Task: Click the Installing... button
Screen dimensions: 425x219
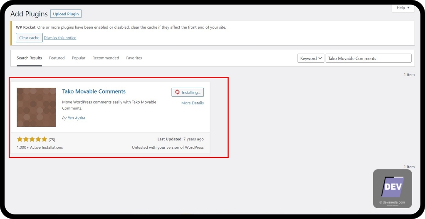Action: 188,92
